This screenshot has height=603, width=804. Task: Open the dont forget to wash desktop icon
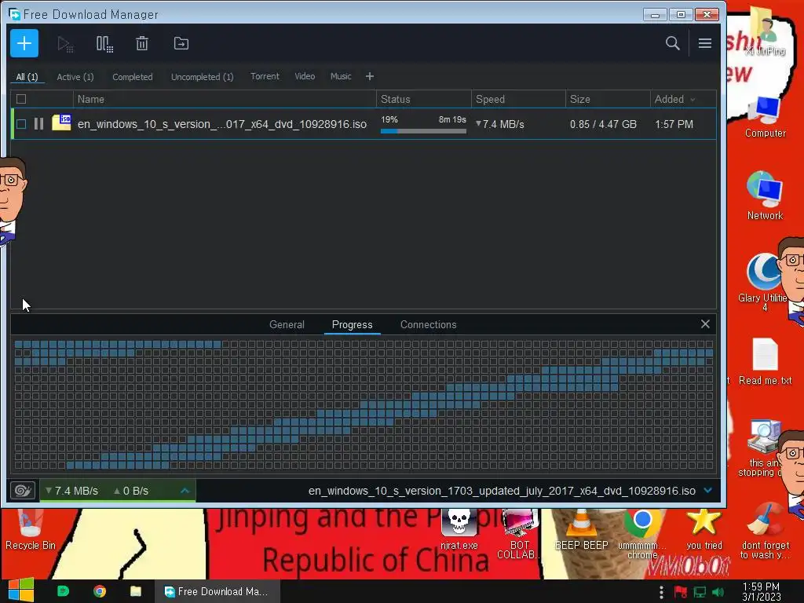coord(765,532)
